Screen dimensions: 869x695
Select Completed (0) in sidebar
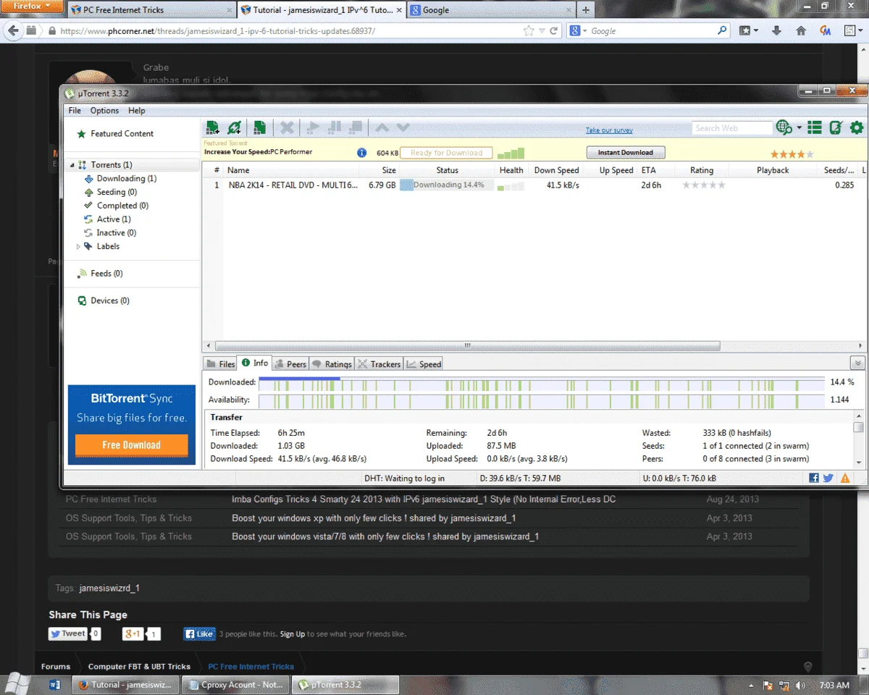click(x=122, y=206)
